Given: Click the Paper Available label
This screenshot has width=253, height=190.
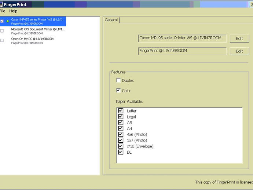Looking at the screenshot, I should pos(129,102).
